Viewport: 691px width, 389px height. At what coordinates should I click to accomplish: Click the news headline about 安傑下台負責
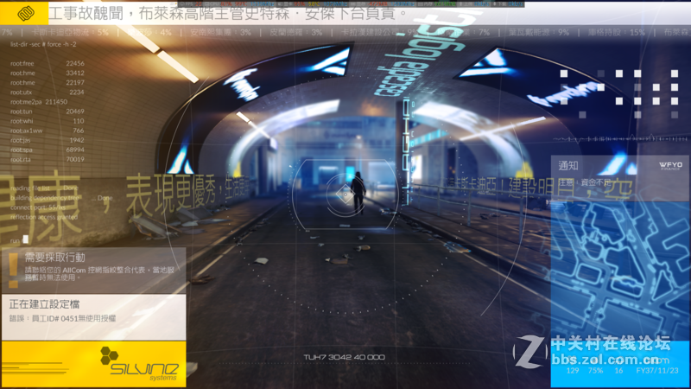pos(227,13)
